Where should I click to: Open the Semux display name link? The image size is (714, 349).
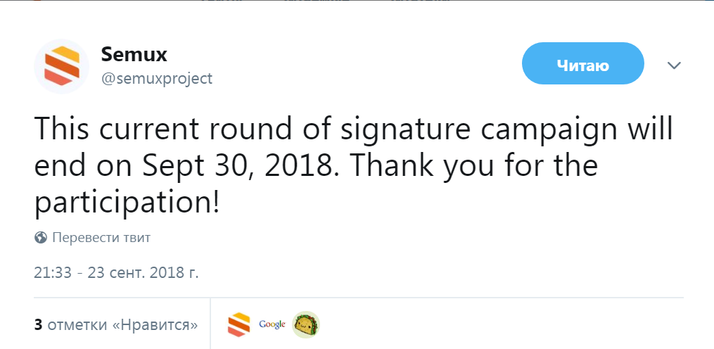134,55
